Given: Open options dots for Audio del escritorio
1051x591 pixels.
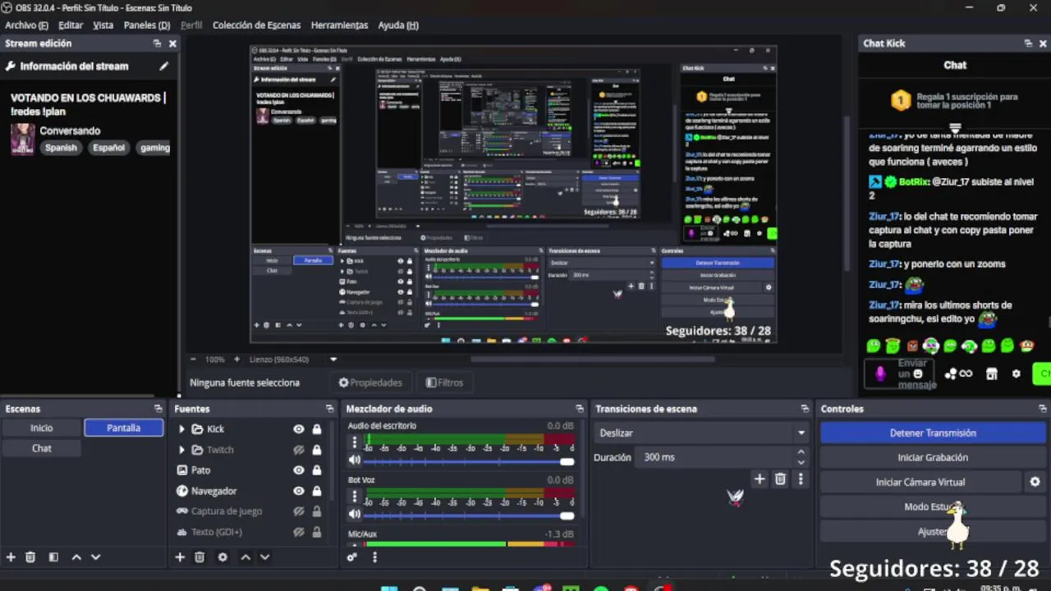Looking at the screenshot, I should click(x=355, y=442).
